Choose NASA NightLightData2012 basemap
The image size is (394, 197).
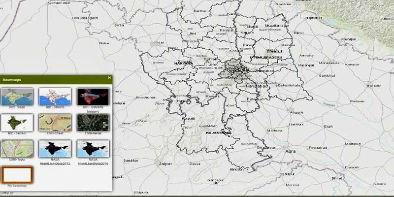pyautogui.click(x=55, y=148)
